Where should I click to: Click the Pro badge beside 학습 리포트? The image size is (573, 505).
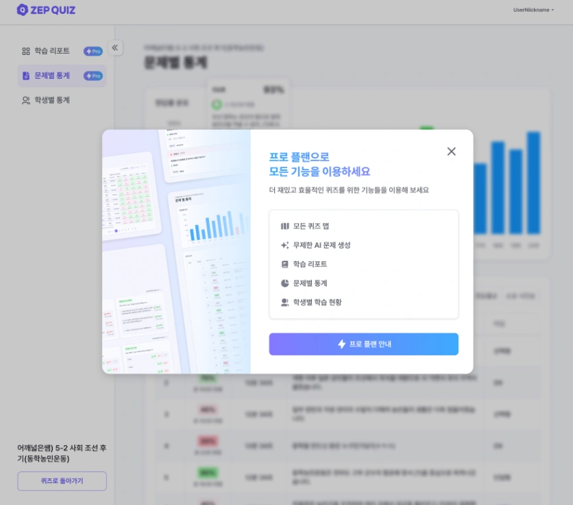pos(93,51)
